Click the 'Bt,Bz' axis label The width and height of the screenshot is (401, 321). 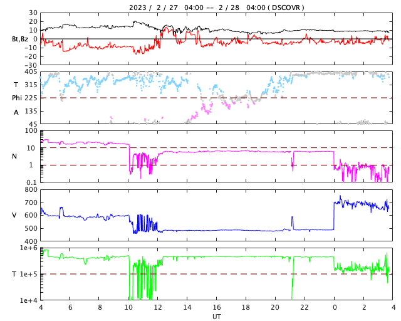[x=20, y=39]
